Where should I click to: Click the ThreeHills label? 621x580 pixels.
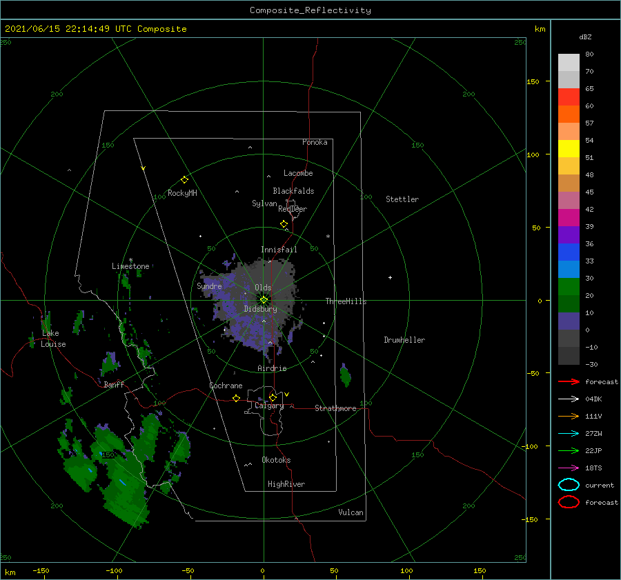(x=346, y=301)
